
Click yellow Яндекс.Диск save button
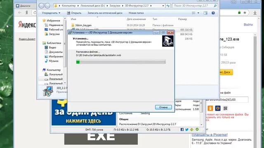[226, 72]
